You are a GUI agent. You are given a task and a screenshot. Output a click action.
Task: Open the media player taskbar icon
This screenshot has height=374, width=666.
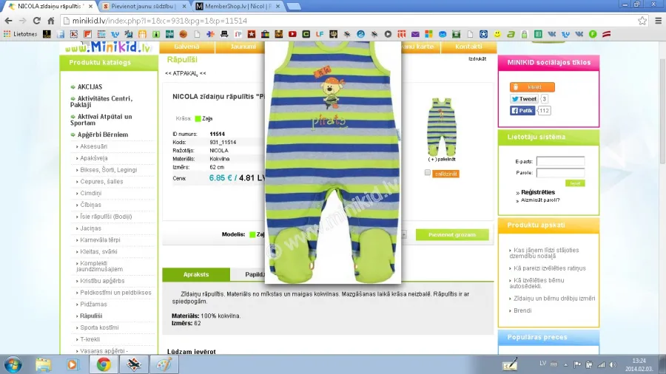coord(73,364)
